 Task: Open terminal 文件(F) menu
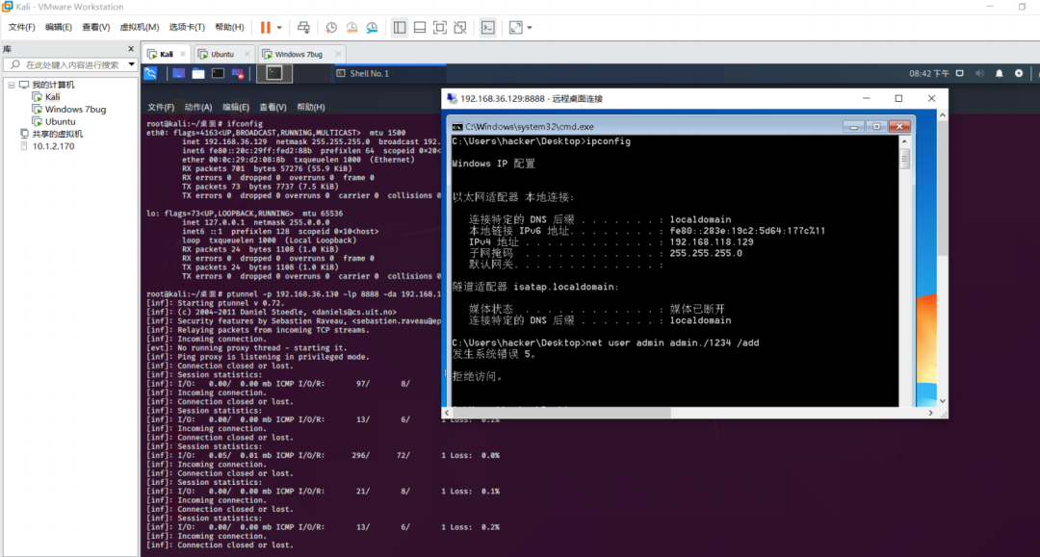(161, 108)
